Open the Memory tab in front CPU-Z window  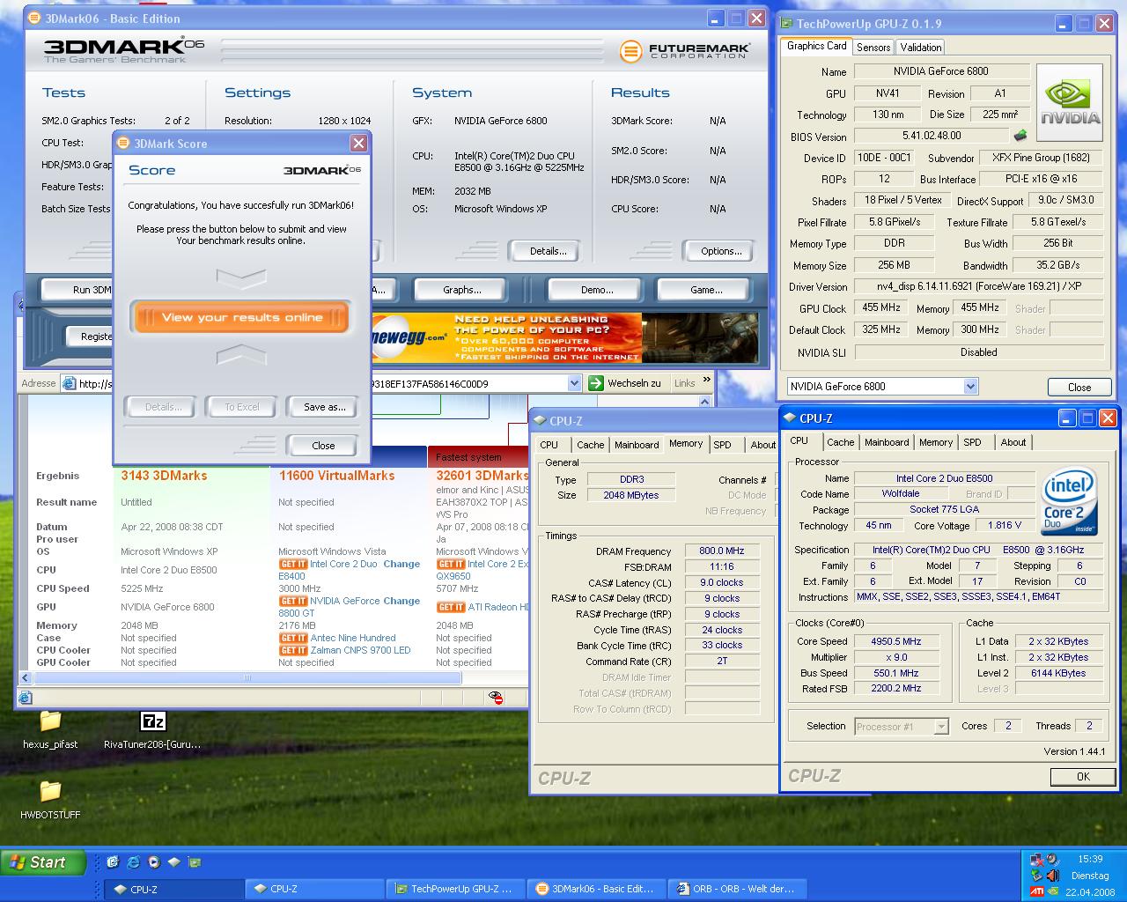pyautogui.click(x=935, y=442)
